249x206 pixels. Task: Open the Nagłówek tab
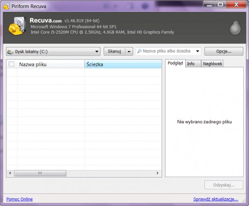tap(212, 64)
